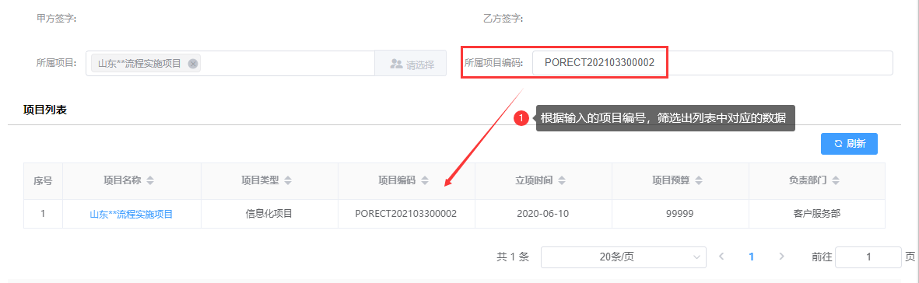This screenshot has height=283, width=919.
Task: Go to the next page arrow
Action: click(x=781, y=257)
